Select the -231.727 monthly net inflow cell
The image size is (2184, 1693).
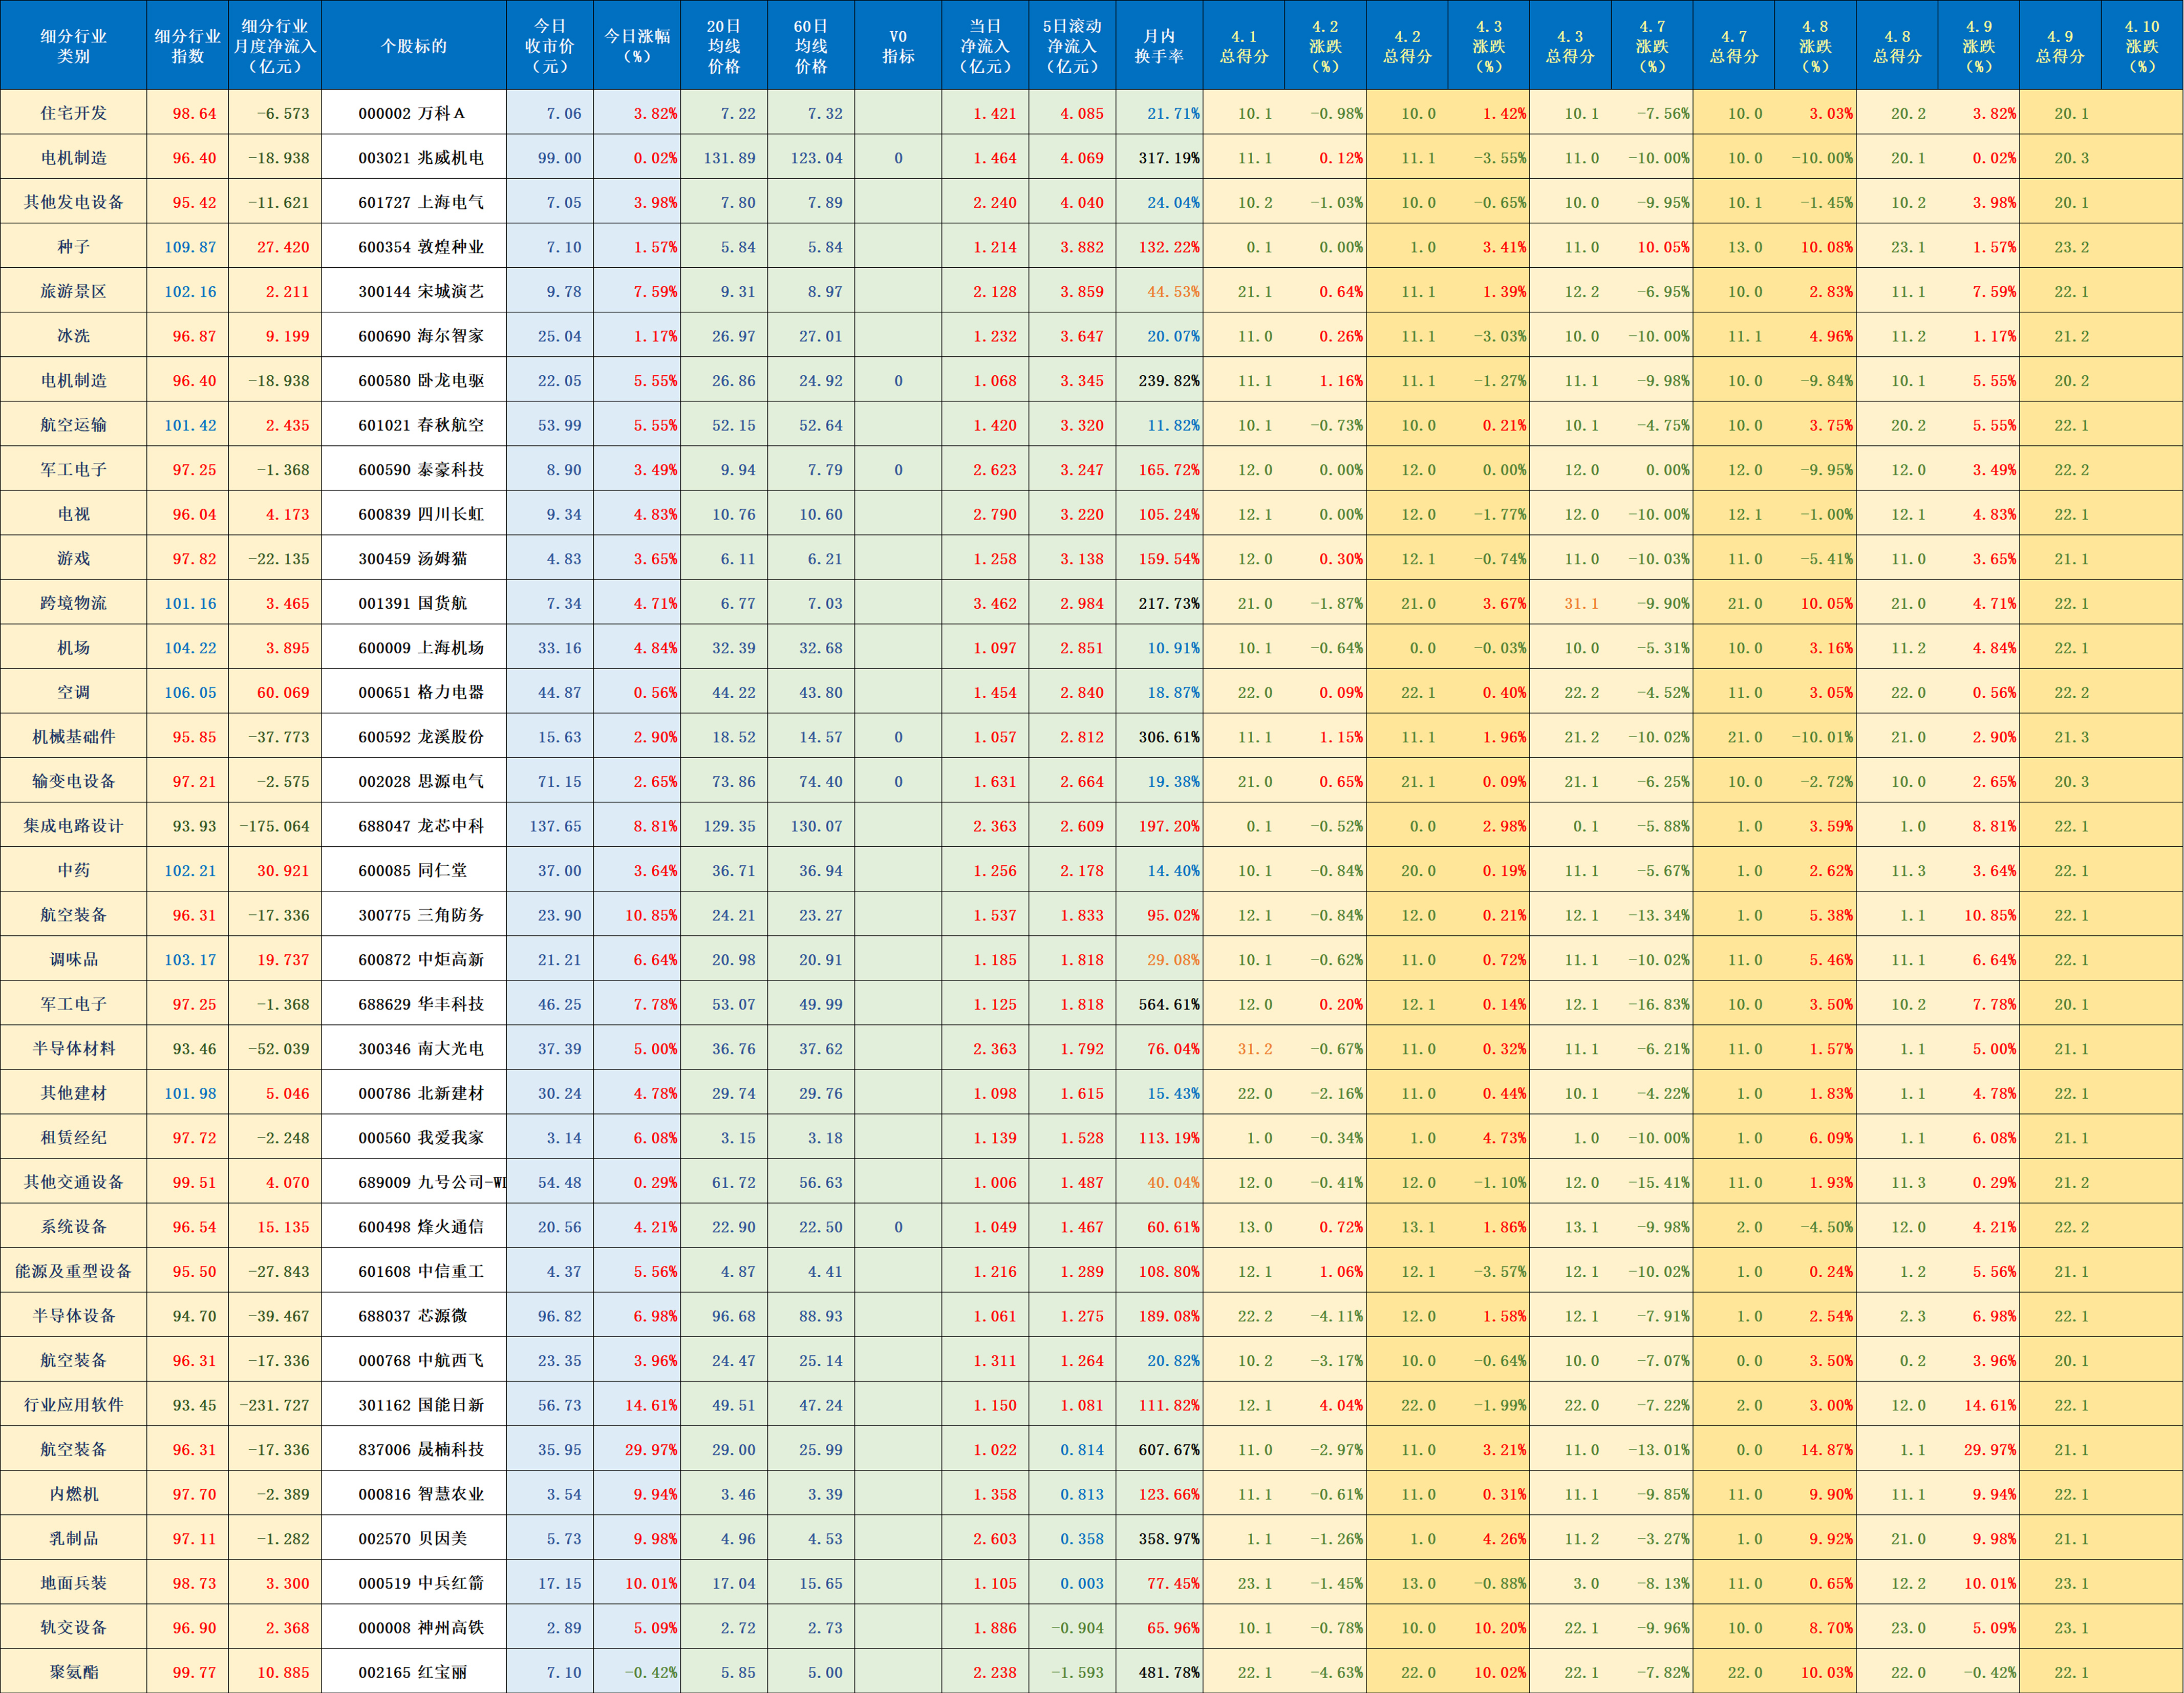tap(274, 1405)
